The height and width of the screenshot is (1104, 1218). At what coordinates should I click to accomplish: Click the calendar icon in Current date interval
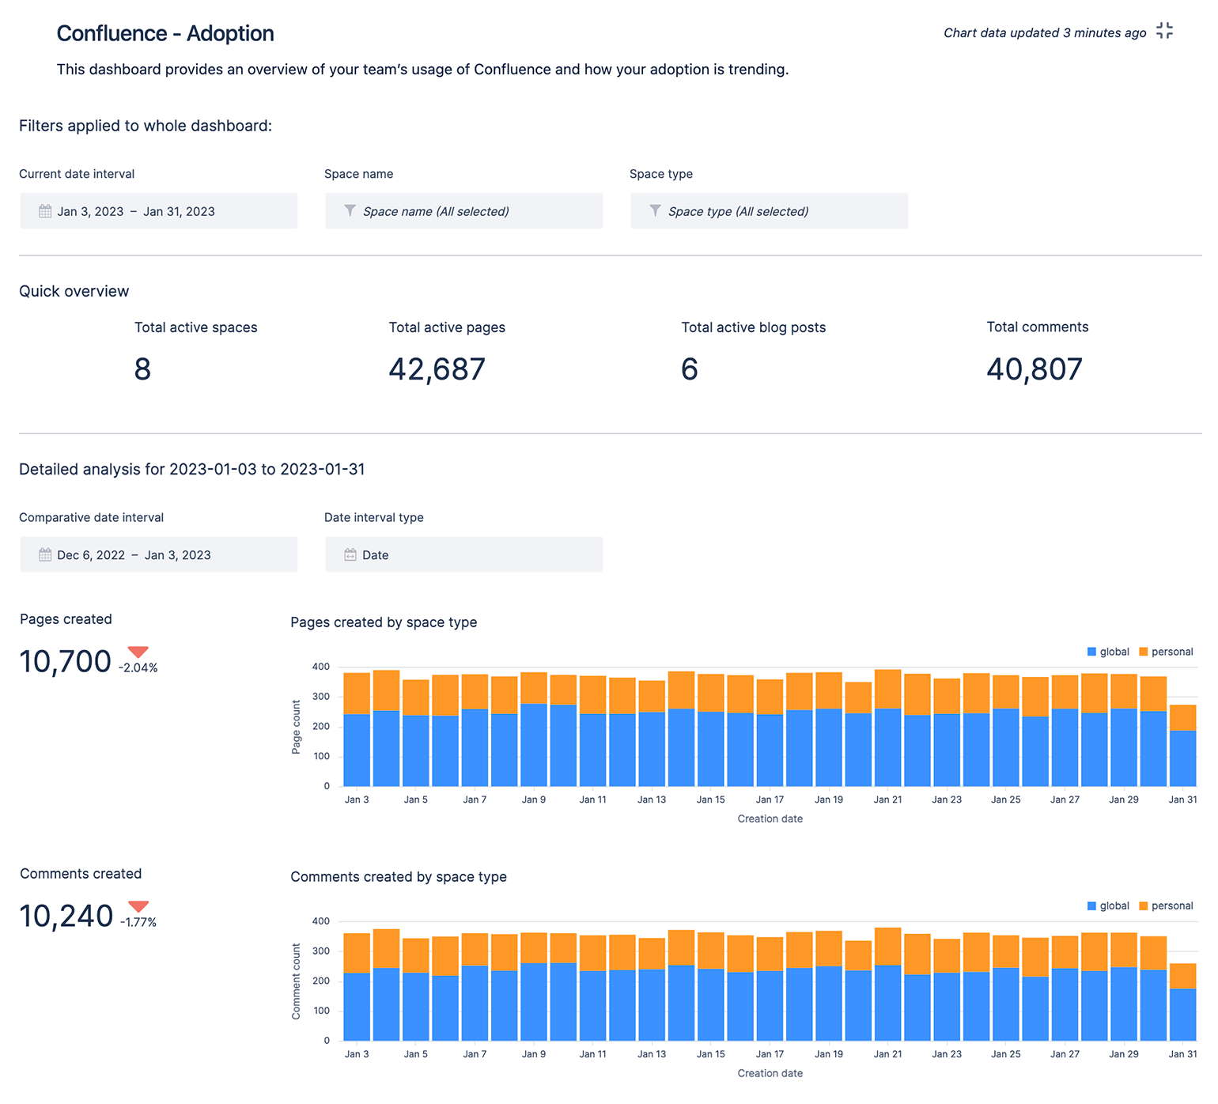(x=44, y=211)
